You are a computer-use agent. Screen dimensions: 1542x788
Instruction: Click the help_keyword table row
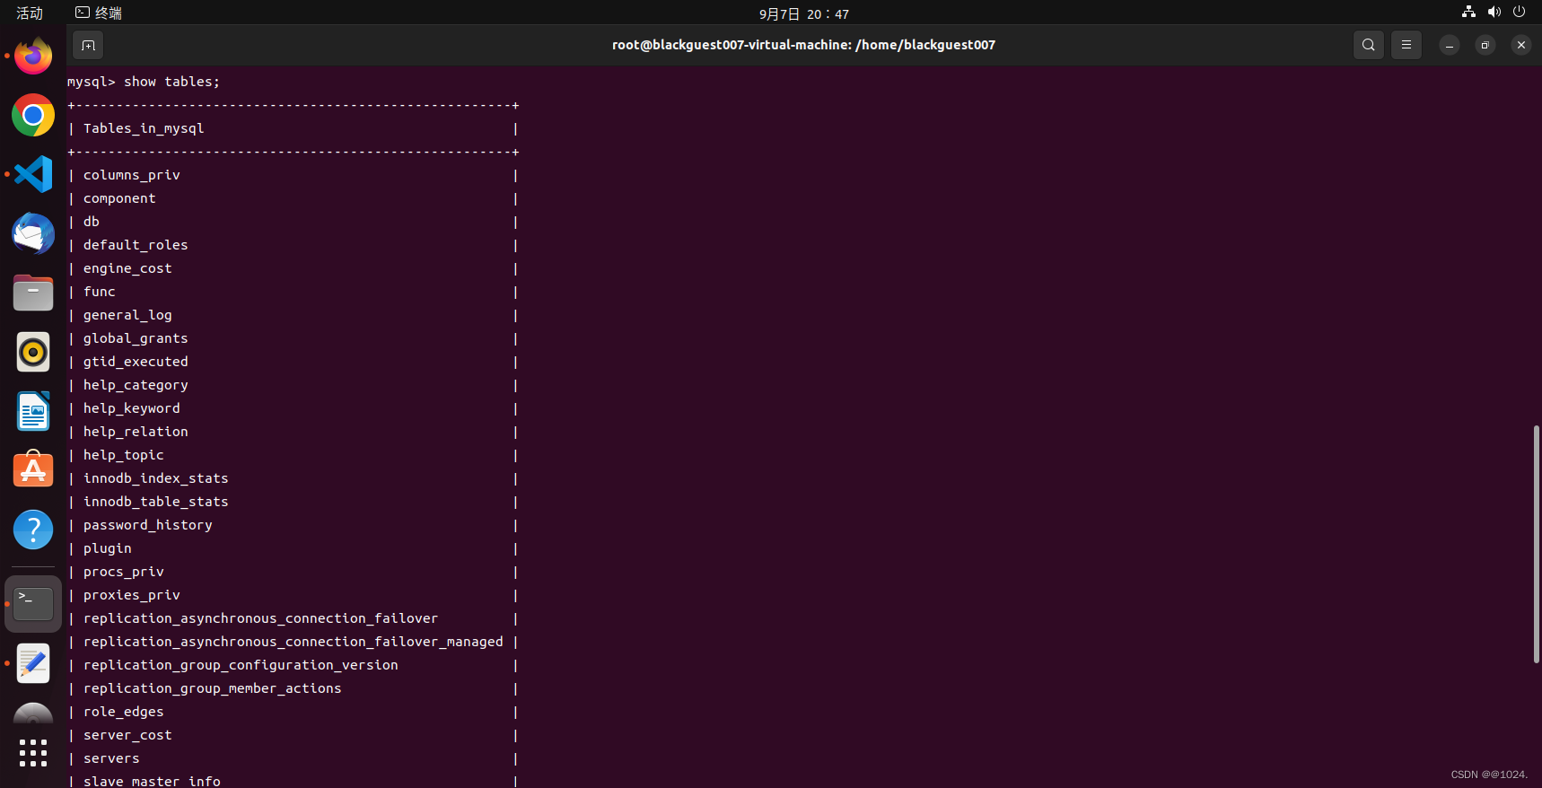coord(294,408)
